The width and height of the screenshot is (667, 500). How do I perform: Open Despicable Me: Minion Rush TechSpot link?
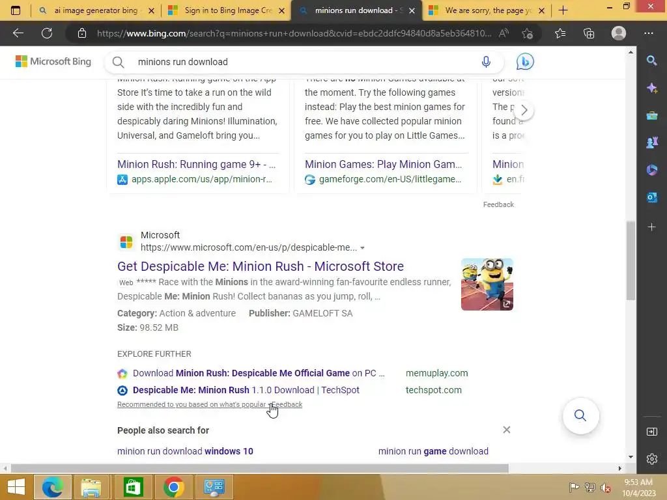[x=246, y=390]
